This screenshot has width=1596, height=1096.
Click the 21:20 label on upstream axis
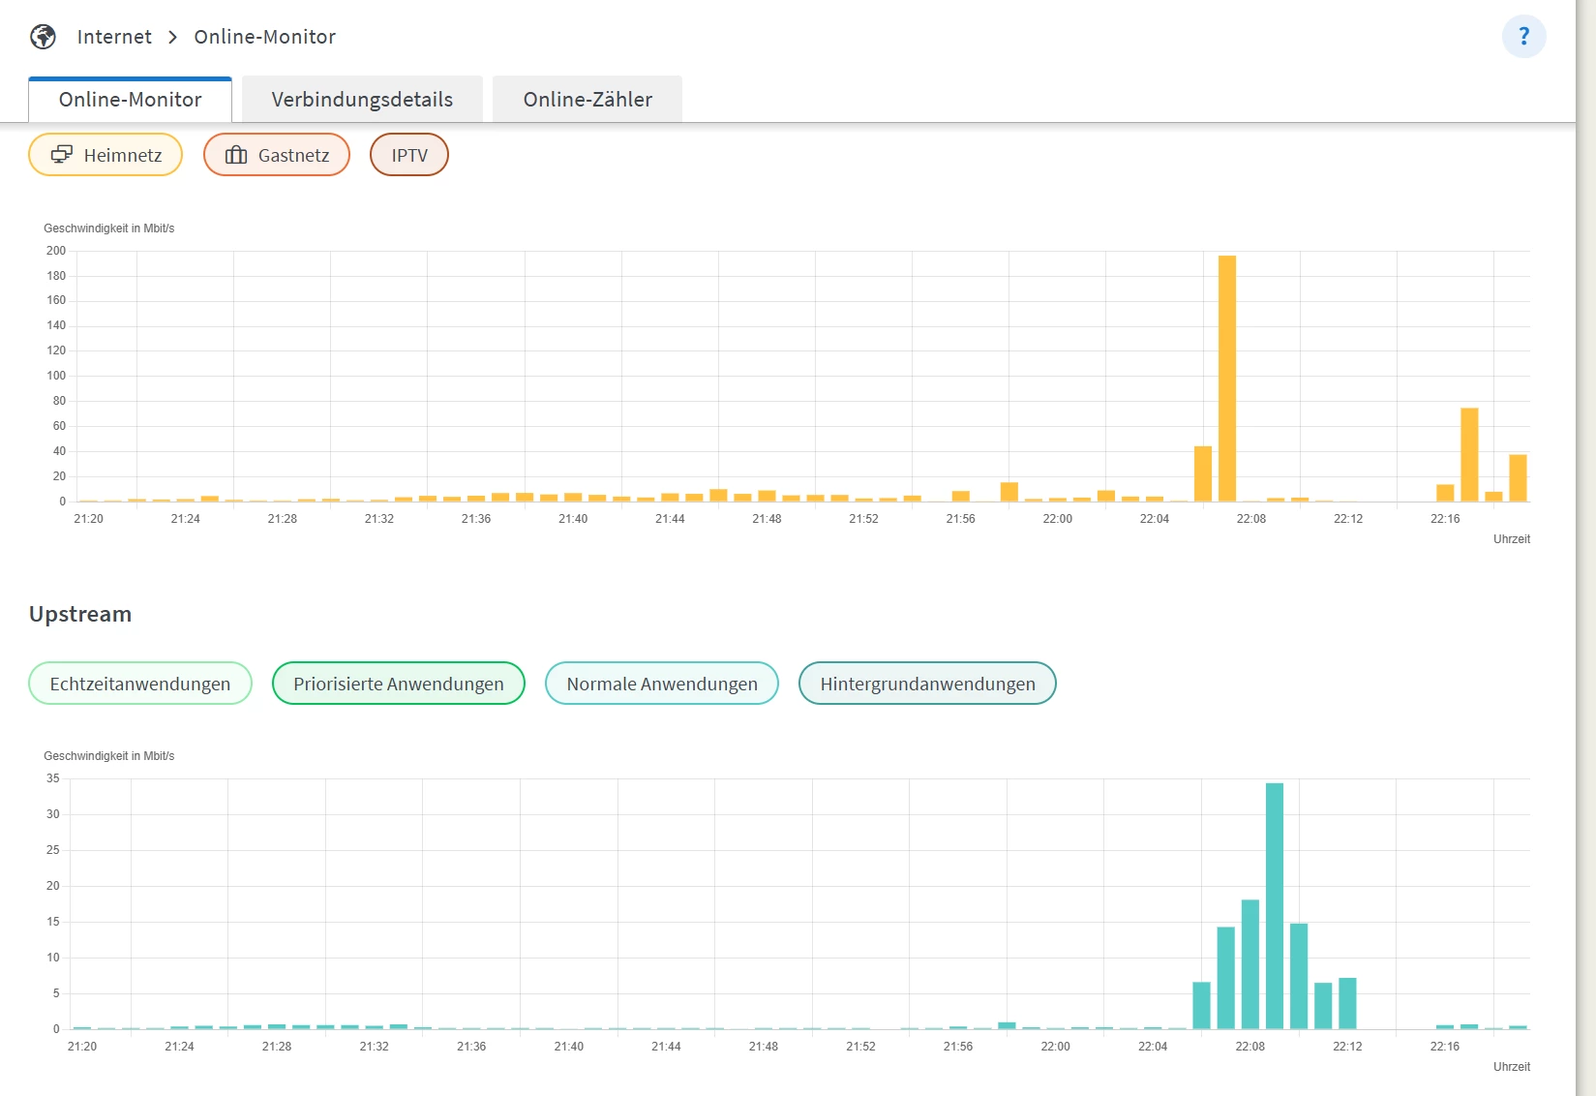point(82,1047)
